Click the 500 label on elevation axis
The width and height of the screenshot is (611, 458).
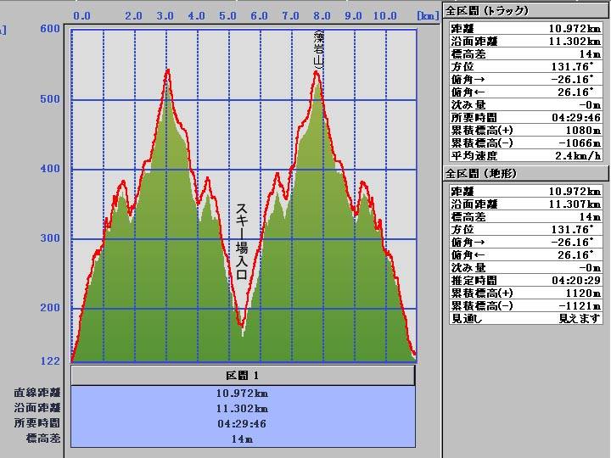tap(50, 99)
